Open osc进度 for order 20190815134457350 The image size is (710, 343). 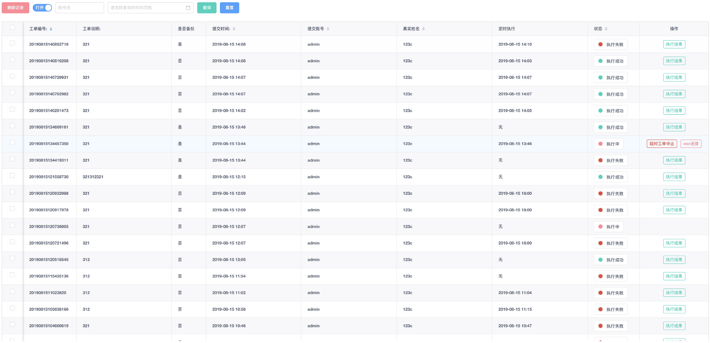pyautogui.click(x=690, y=144)
